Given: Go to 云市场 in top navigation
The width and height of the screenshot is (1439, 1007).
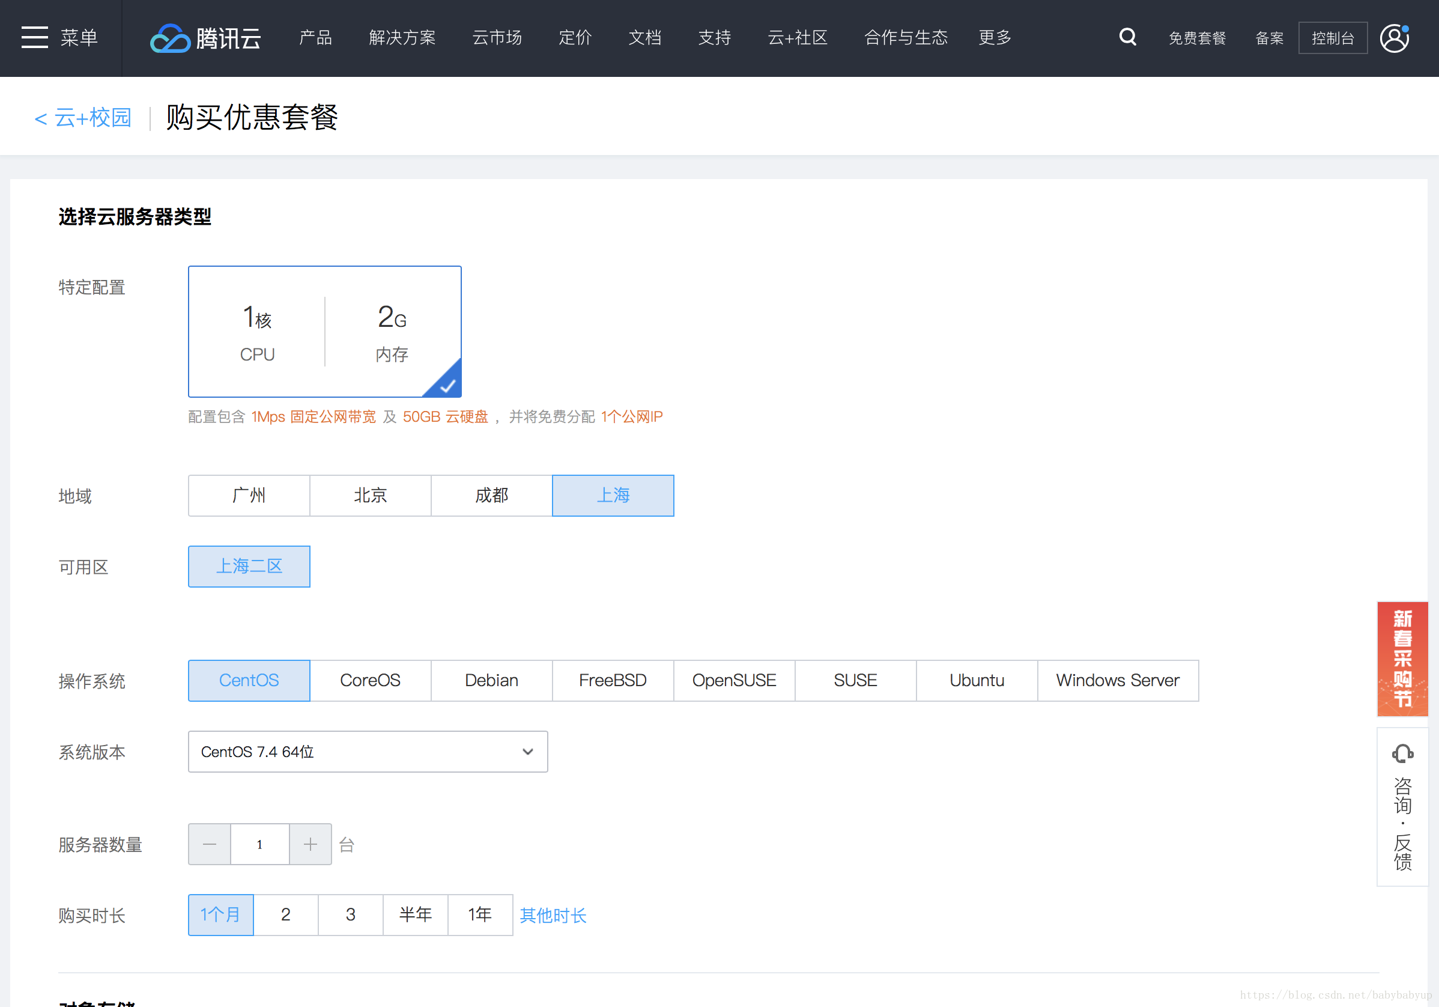Looking at the screenshot, I should coord(497,38).
